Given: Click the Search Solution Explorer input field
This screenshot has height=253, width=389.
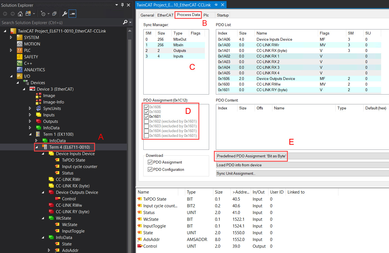Looking at the screenshot, I should click(61, 22).
